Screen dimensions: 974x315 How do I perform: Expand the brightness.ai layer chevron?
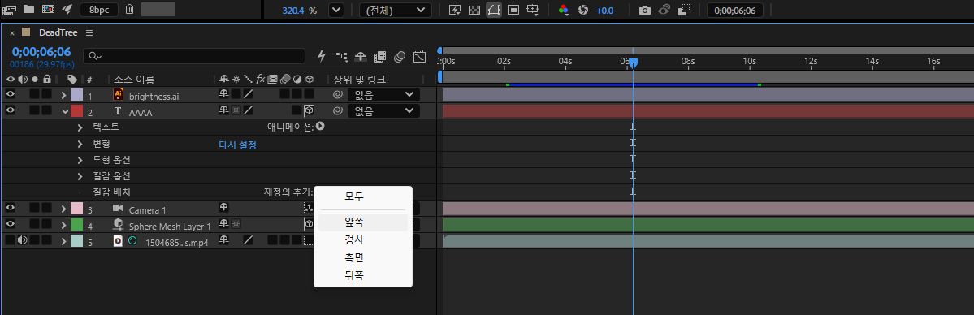[x=64, y=95]
